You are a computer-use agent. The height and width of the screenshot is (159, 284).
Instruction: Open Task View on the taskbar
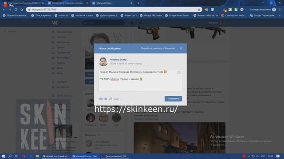click(x=16, y=156)
